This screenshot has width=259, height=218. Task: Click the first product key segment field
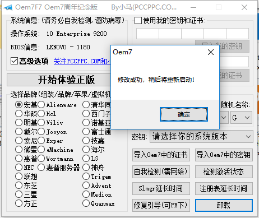click(147, 34)
